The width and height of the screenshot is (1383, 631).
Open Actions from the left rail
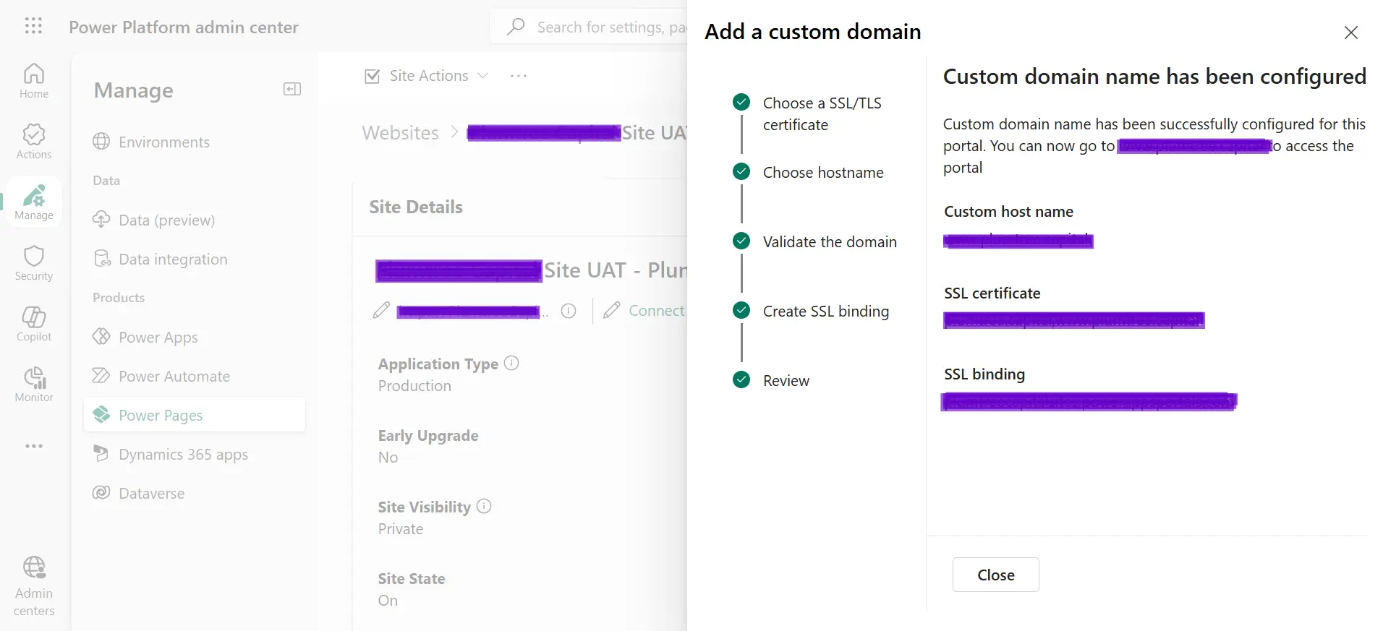[34, 142]
